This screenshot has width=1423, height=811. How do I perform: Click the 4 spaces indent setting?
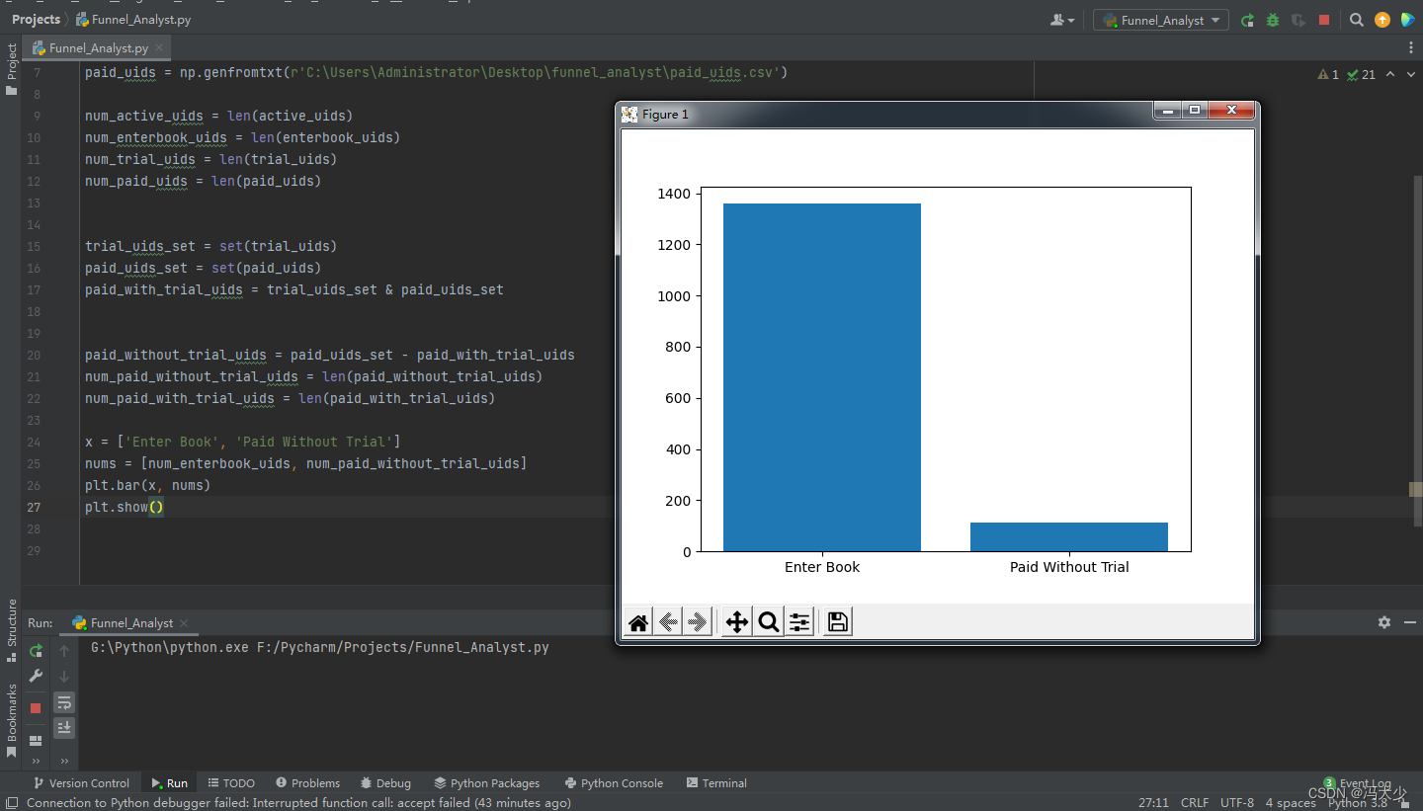1291,803
